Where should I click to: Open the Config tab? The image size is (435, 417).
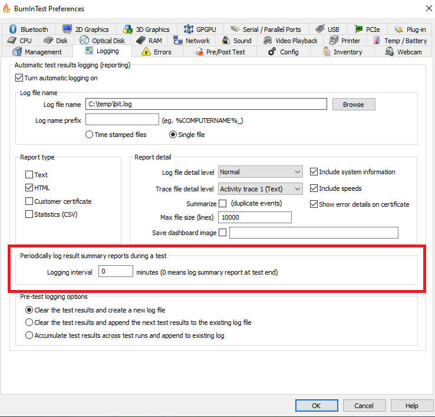[x=284, y=52]
